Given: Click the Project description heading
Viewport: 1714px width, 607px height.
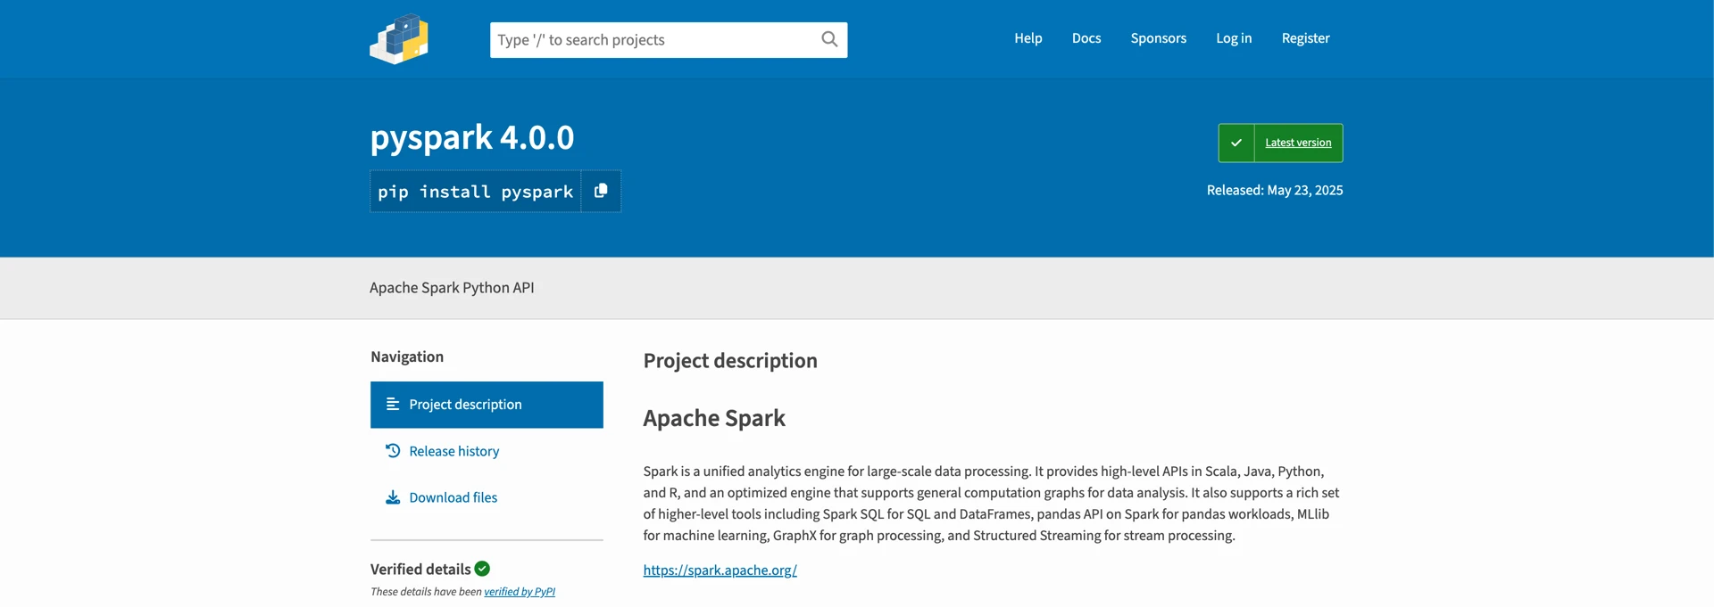Looking at the screenshot, I should pos(730,360).
